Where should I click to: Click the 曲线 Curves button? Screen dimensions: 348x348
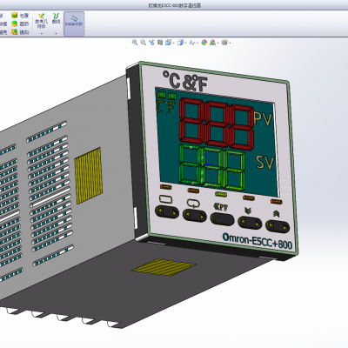click(x=56, y=18)
